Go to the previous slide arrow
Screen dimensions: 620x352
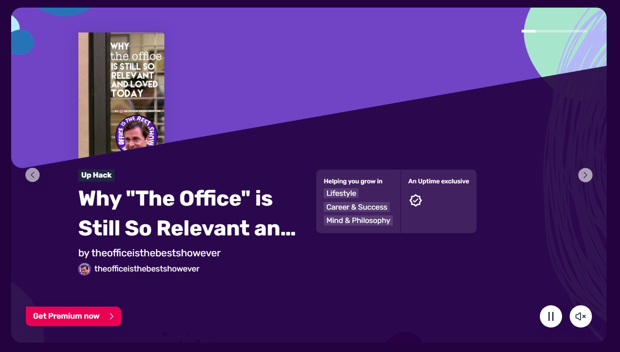click(33, 175)
